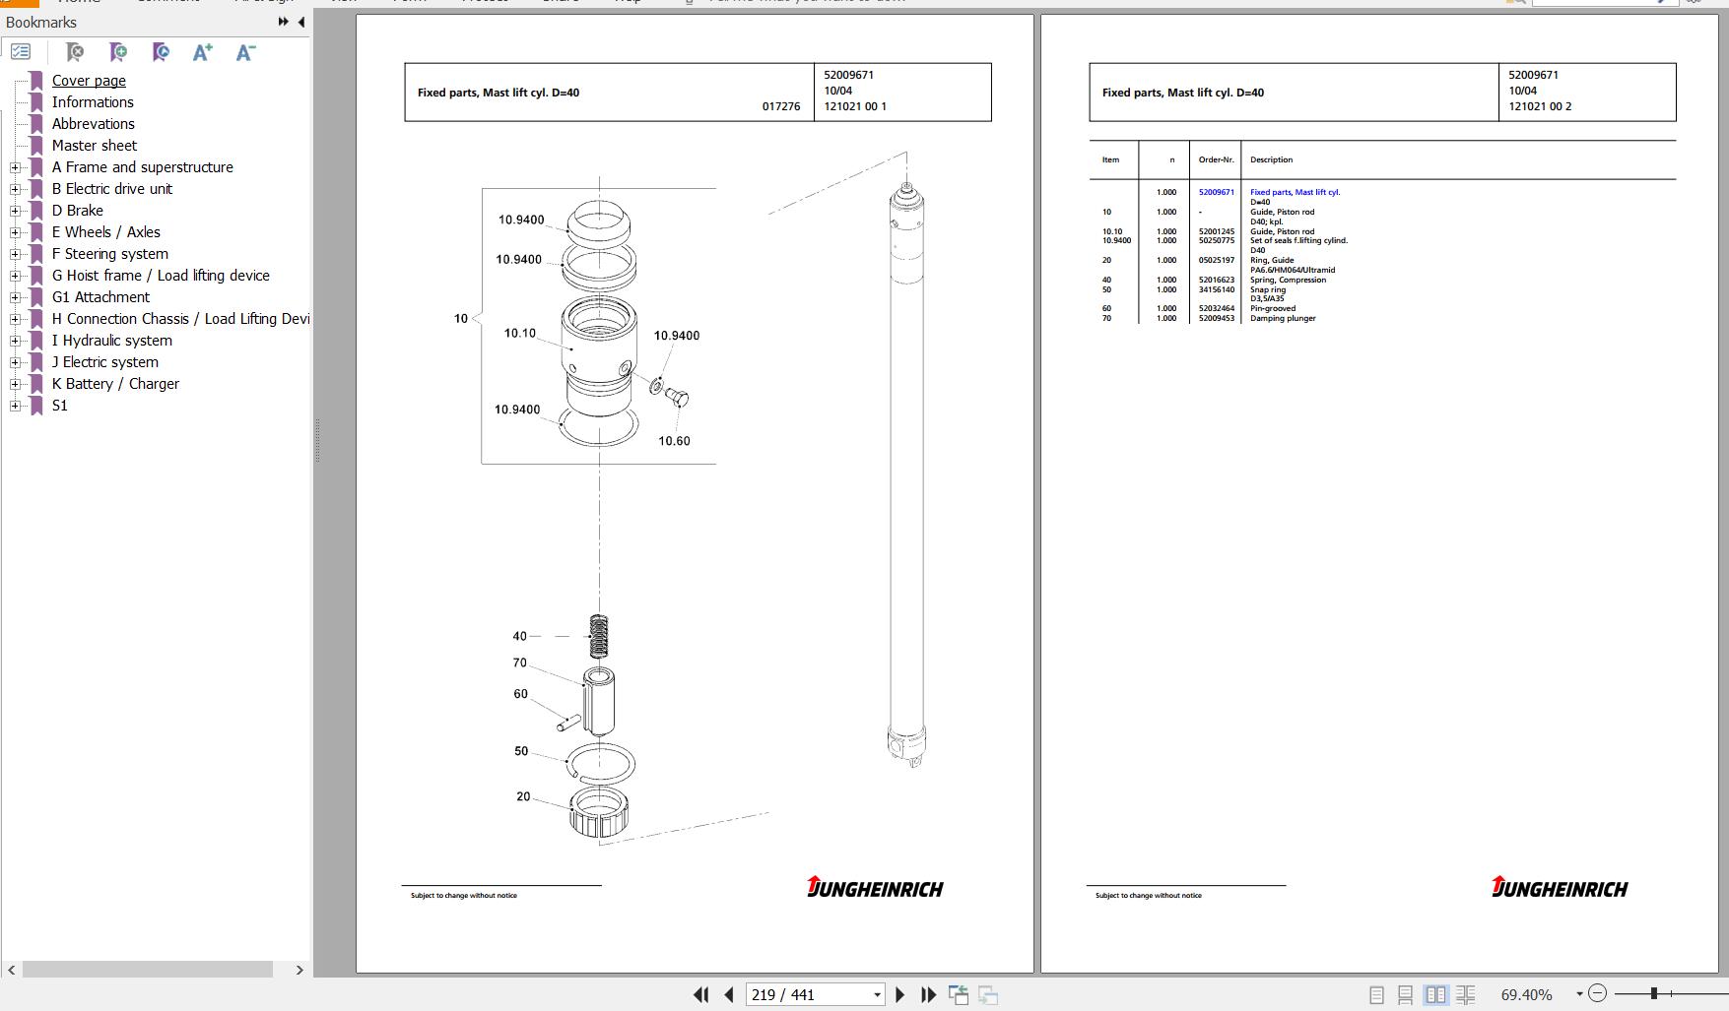Click the 10.10 label in the diagram
Screen dimensions: 1729x1011
pos(520,334)
